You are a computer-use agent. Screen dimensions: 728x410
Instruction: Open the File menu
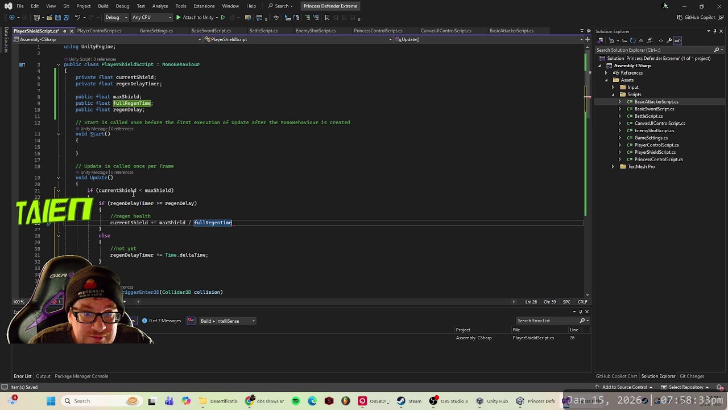click(x=20, y=6)
